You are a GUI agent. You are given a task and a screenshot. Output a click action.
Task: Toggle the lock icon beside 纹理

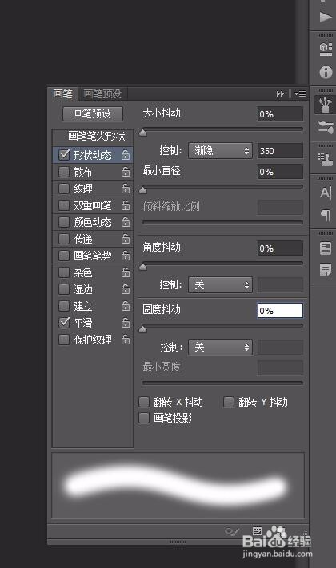pyautogui.click(x=126, y=189)
